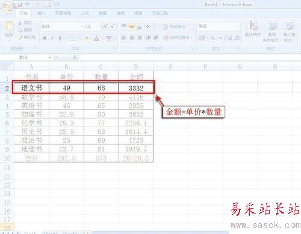Switch to Page Layout (页面布局) tab
This screenshot has height=234, width=301.
coord(63,13)
